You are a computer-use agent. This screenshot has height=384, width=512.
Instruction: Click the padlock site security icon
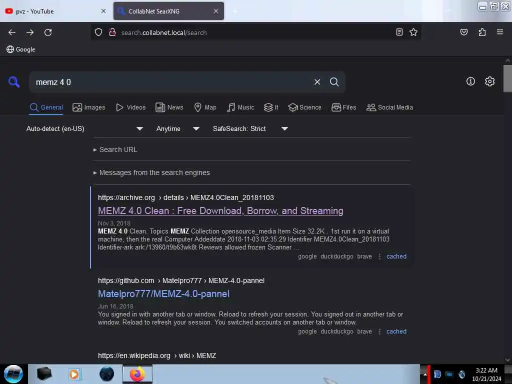[112, 32]
